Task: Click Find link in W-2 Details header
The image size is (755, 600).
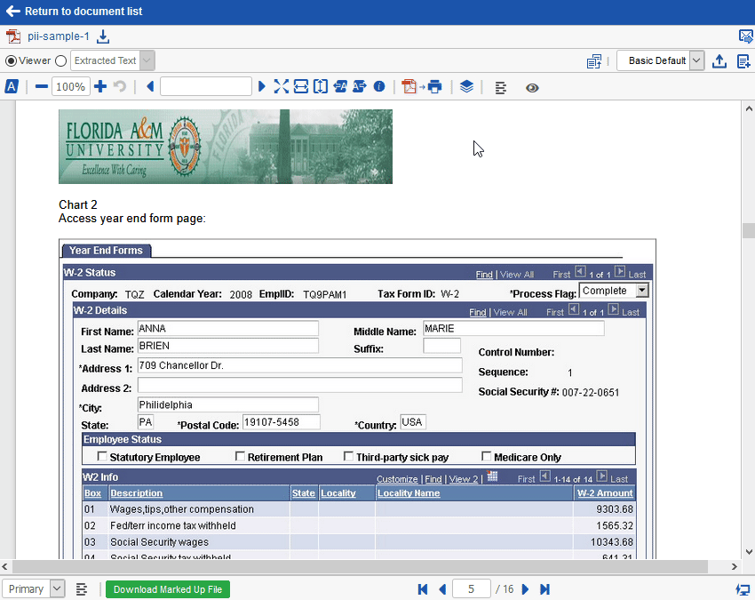Action: coord(478,312)
